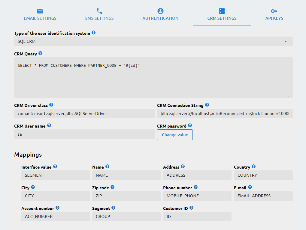Click the person icon above Authentication
306x230 pixels.
tap(160, 11)
